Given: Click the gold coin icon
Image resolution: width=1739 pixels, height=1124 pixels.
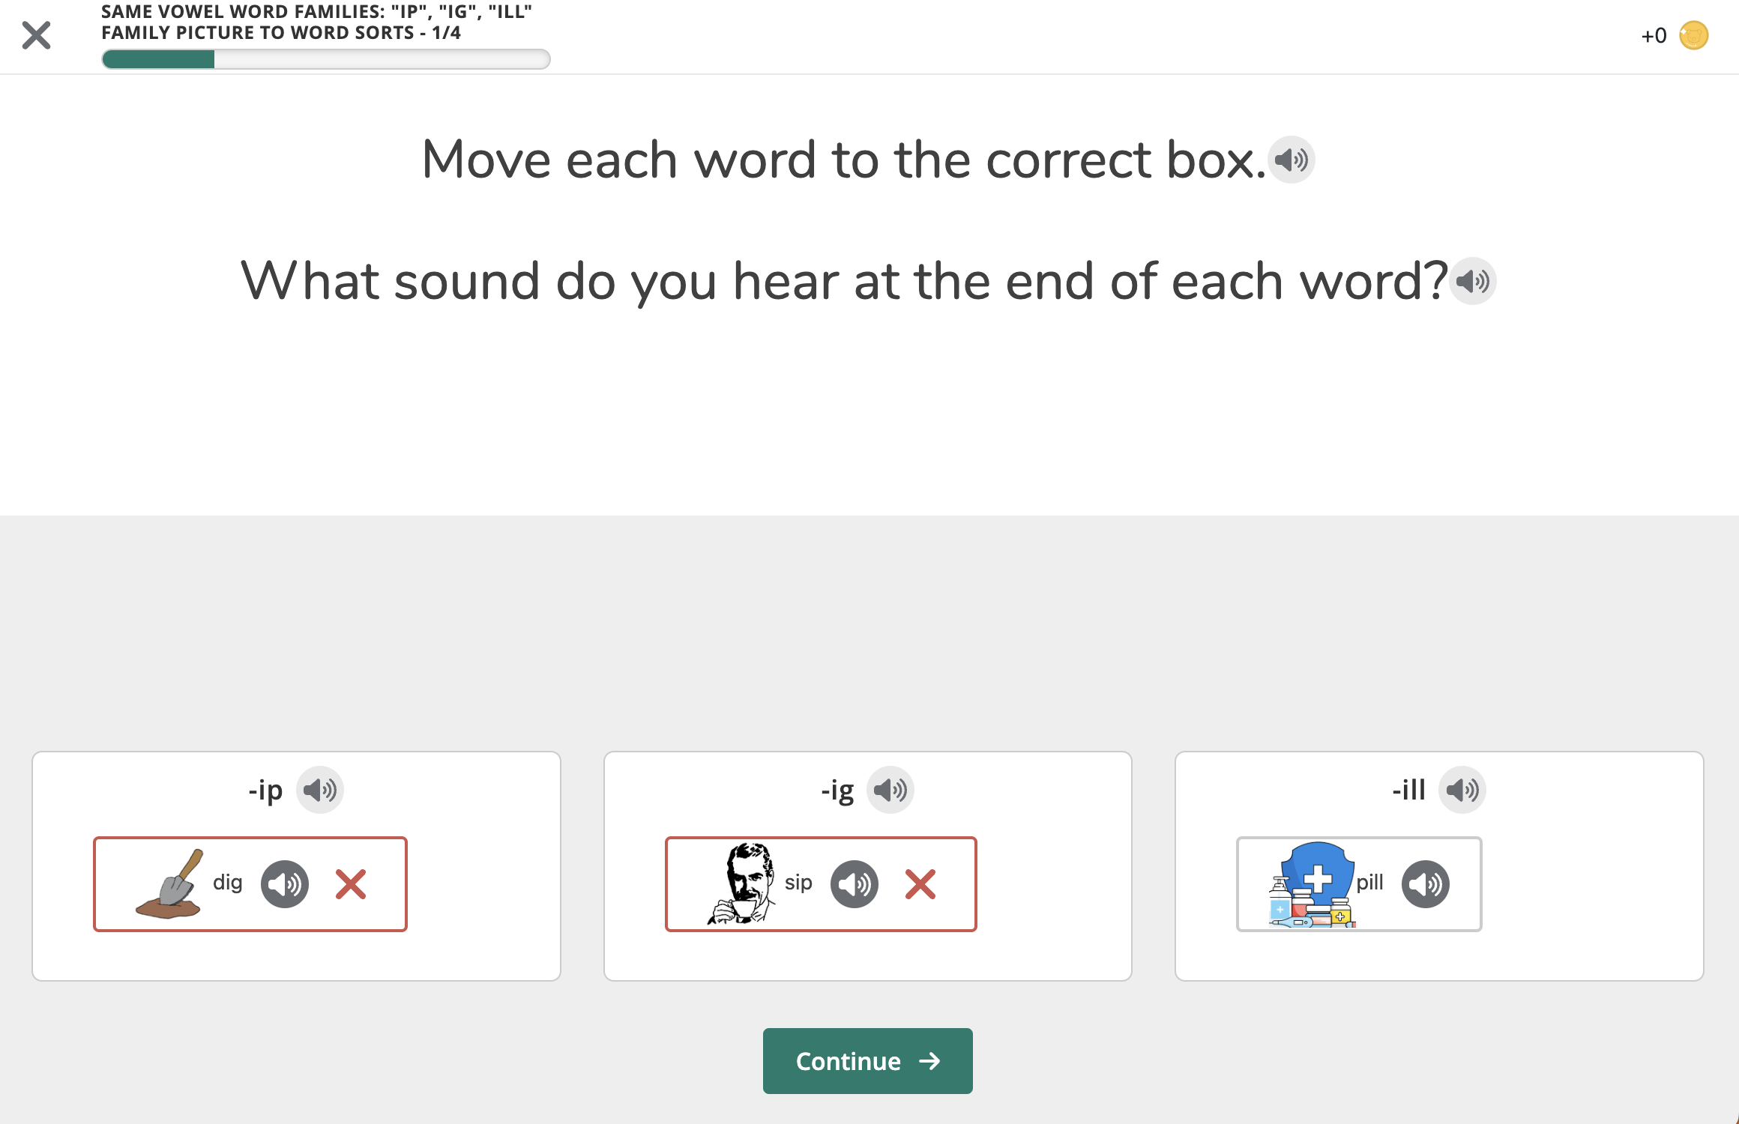Looking at the screenshot, I should [1693, 35].
